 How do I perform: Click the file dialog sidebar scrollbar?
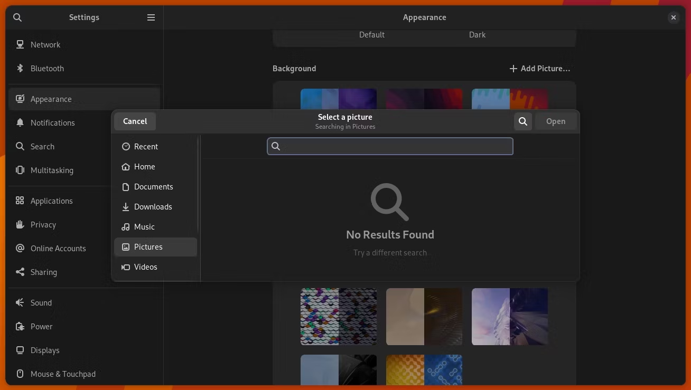click(x=199, y=184)
